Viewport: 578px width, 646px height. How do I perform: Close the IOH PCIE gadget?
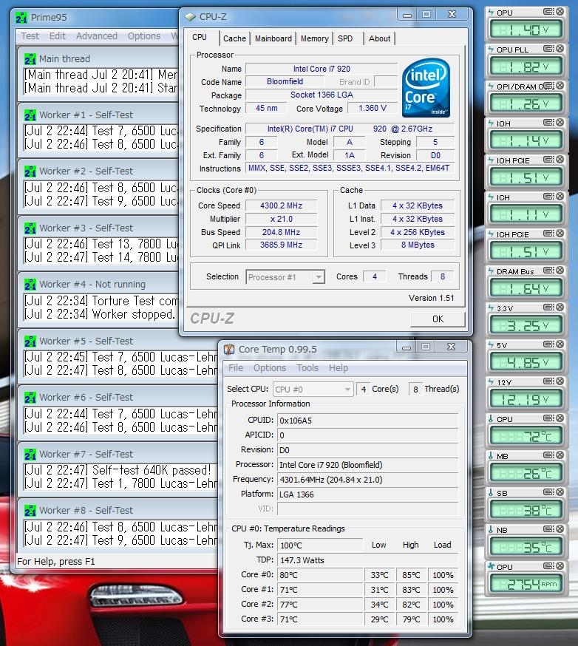point(560,160)
